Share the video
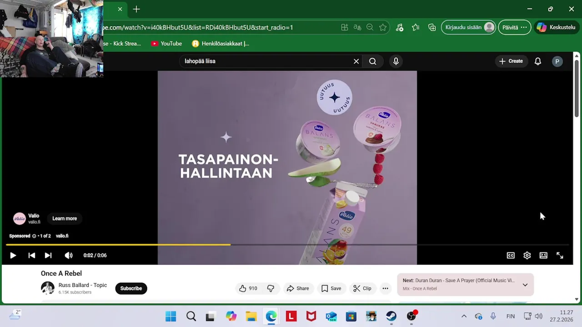Viewport: 582px width, 327px height. tap(298, 288)
